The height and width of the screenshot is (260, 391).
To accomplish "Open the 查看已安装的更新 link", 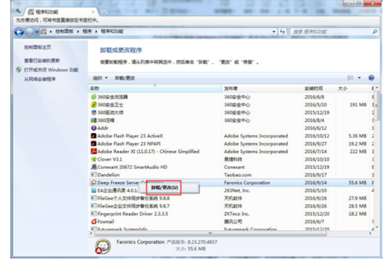I will (x=42, y=60).
